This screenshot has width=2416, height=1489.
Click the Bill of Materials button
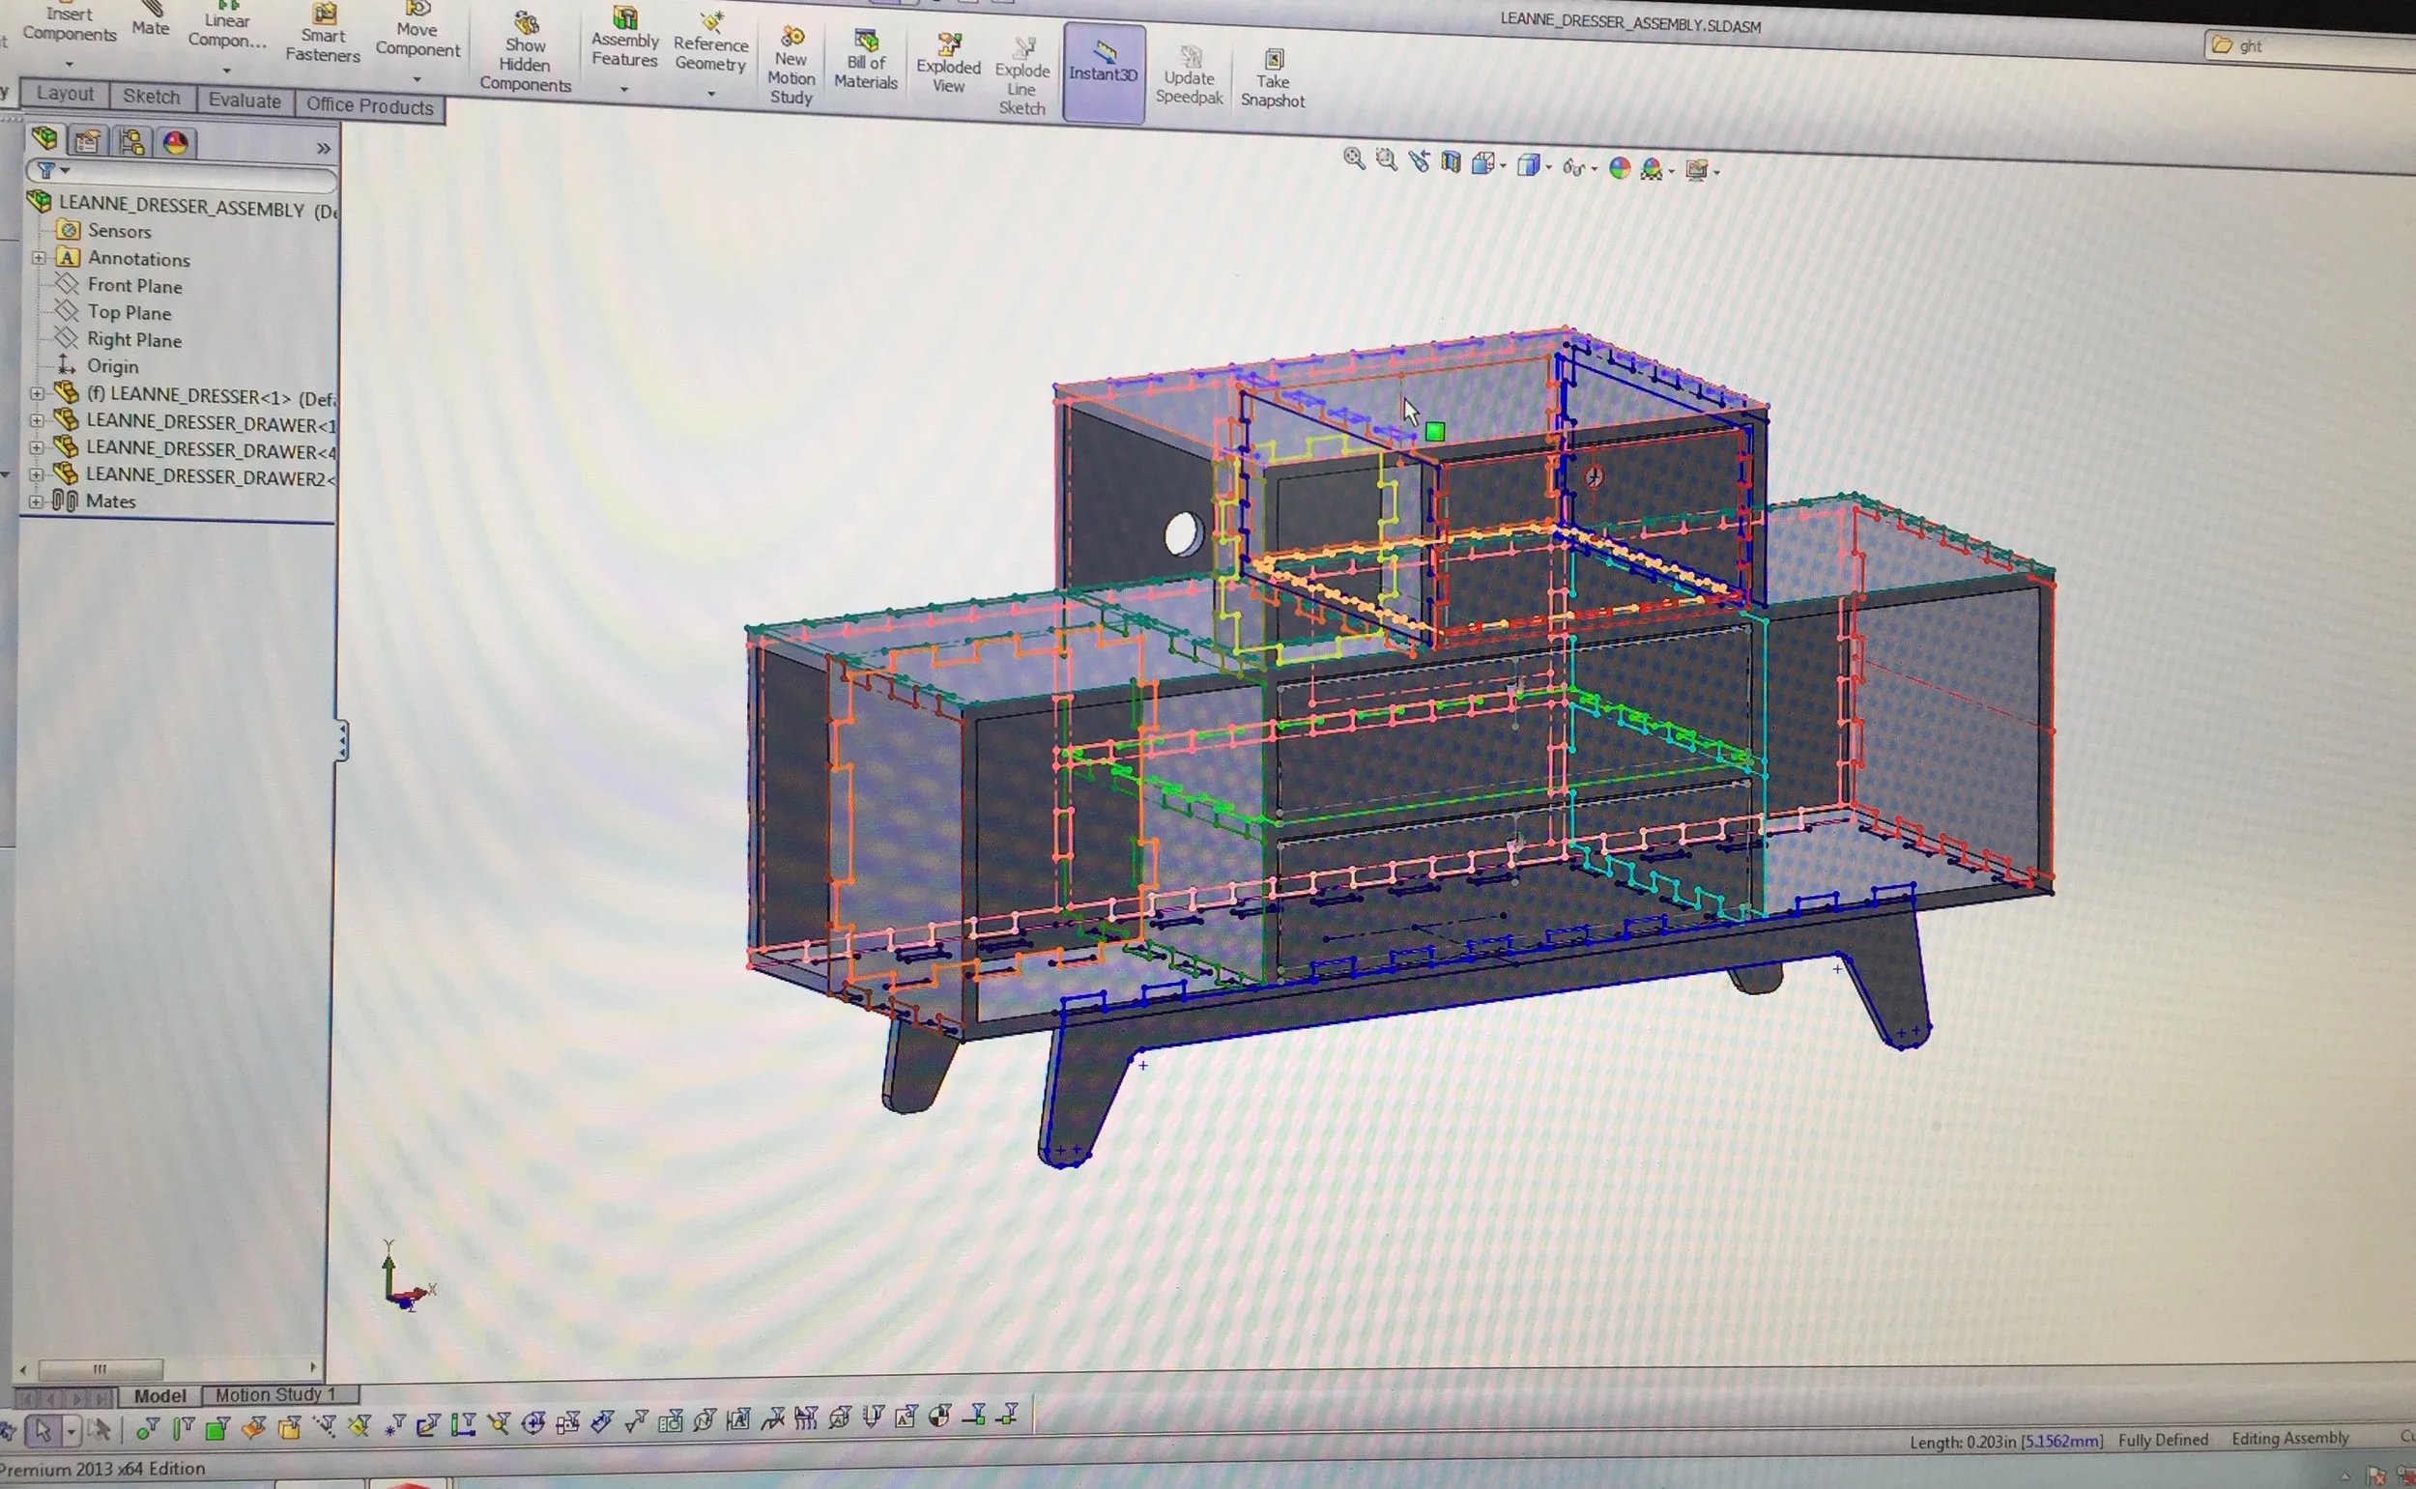[x=866, y=59]
